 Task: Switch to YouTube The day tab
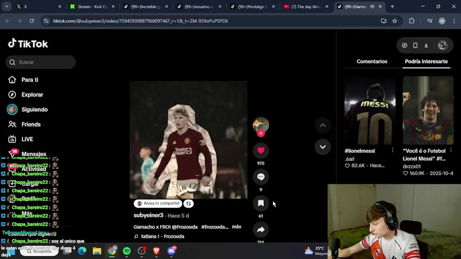tap(306, 6)
